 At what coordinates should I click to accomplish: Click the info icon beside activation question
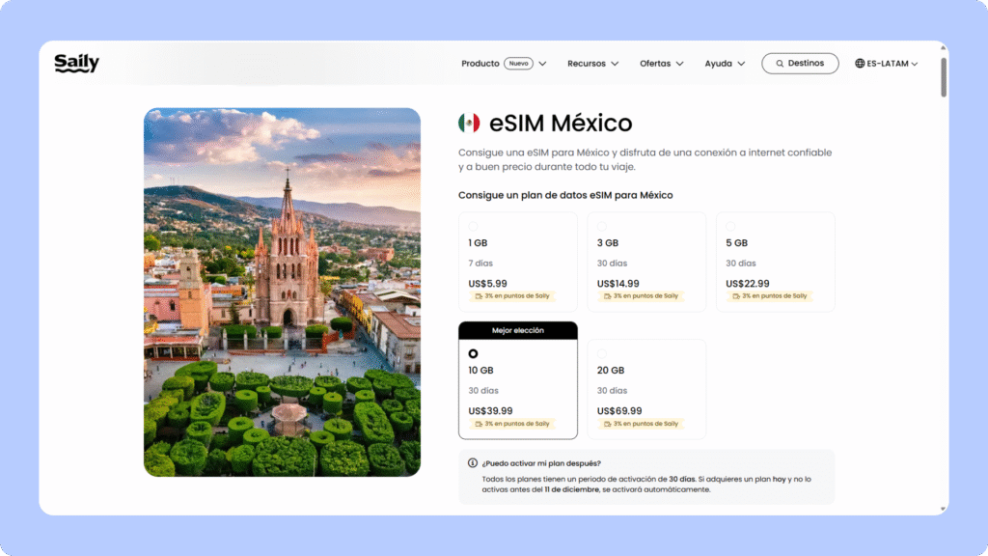pos(473,463)
